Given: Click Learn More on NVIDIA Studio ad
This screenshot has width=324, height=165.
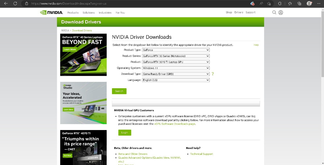Looking at the screenshot, I should pos(68,110).
